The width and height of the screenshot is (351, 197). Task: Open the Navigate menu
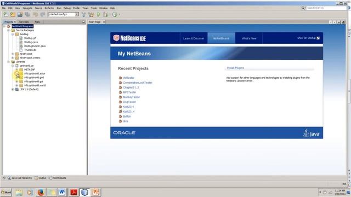(27, 8)
